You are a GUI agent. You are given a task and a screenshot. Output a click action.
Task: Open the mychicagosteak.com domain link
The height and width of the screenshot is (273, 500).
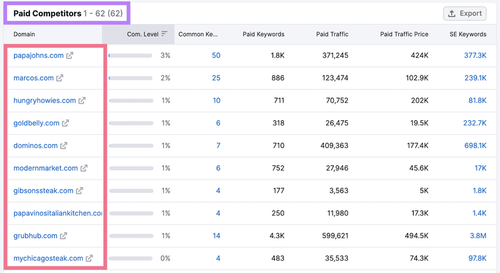pyautogui.click(x=48, y=258)
